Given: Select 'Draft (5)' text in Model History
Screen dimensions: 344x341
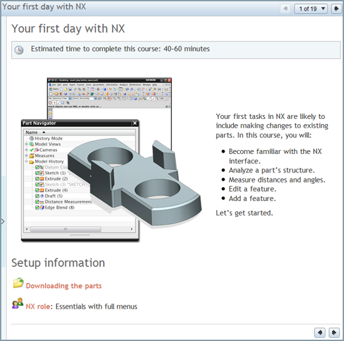Looking at the screenshot, I should [53, 196].
